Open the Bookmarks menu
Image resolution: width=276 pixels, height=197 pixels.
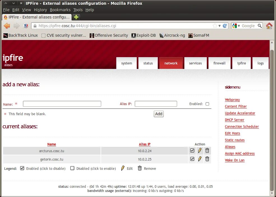click(x=60, y=10)
